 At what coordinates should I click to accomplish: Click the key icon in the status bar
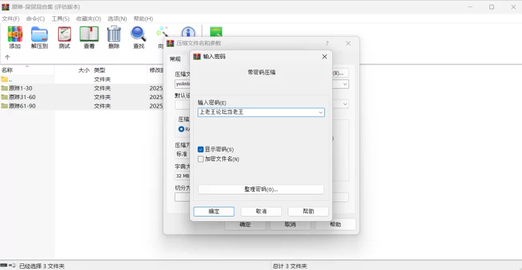click(x=12, y=265)
